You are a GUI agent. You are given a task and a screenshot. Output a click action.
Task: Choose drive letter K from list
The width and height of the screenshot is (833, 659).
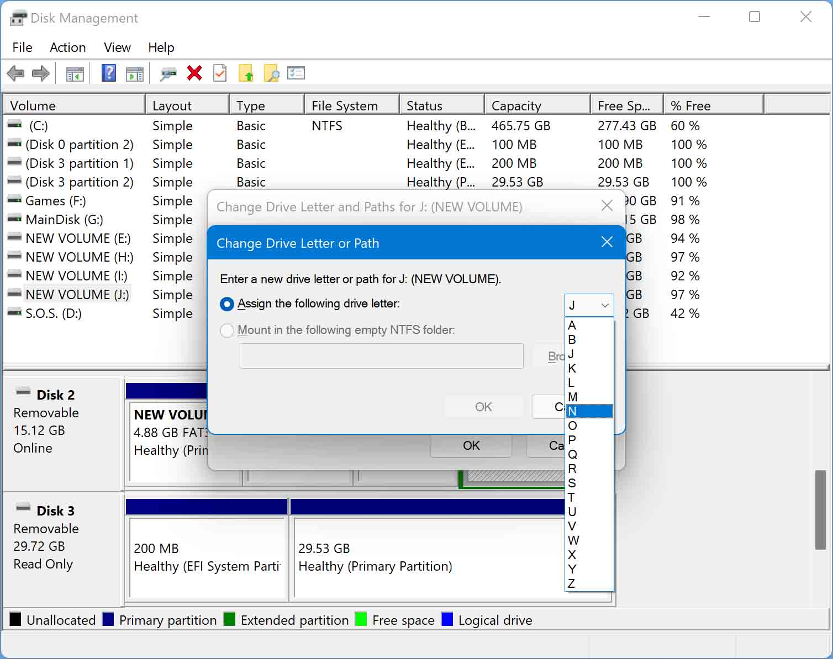point(589,368)
